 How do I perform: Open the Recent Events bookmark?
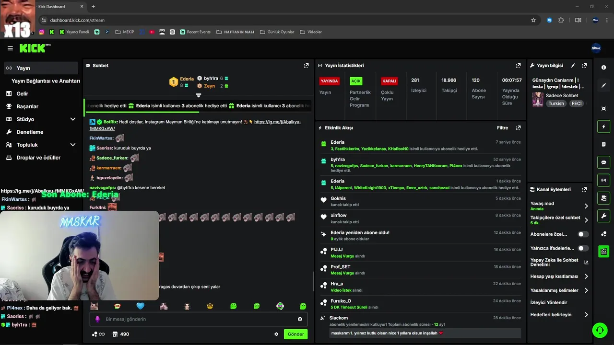tap(195, 32)
